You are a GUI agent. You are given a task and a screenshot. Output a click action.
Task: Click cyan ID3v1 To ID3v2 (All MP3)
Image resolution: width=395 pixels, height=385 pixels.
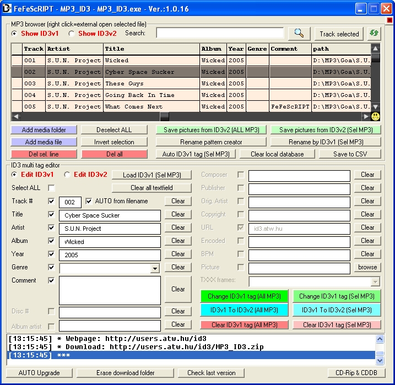(244, 310)
